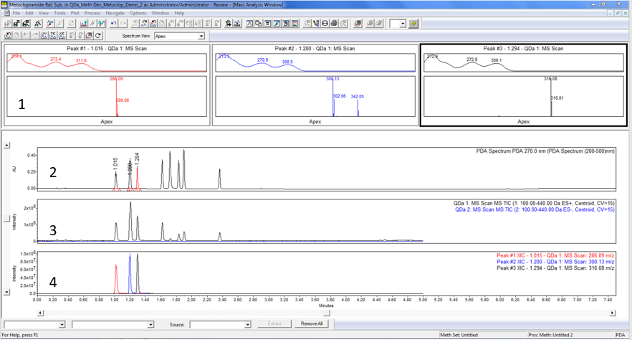Click the UV spectrum icon in second toolbar
632x340 pixels.
44,35
